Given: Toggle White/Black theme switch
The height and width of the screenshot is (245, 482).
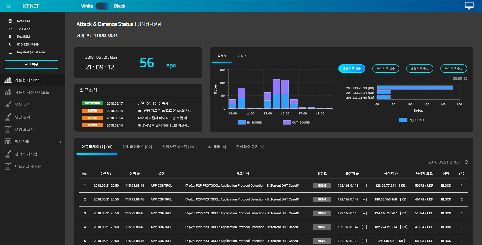Looking at the screenshot, I should click(x=103, y=6).
